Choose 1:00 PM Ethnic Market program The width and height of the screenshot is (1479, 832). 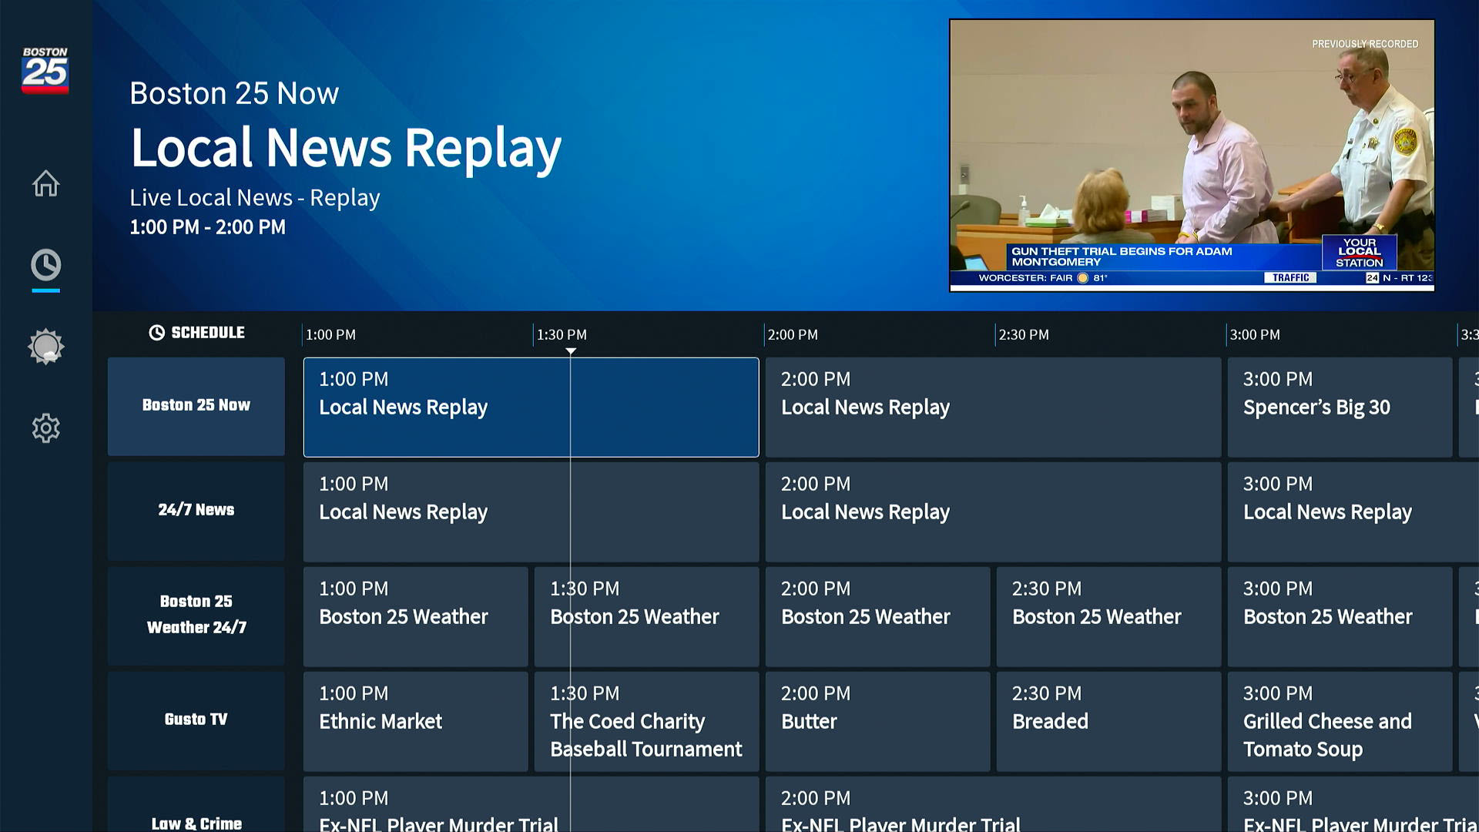coord(415,721)
